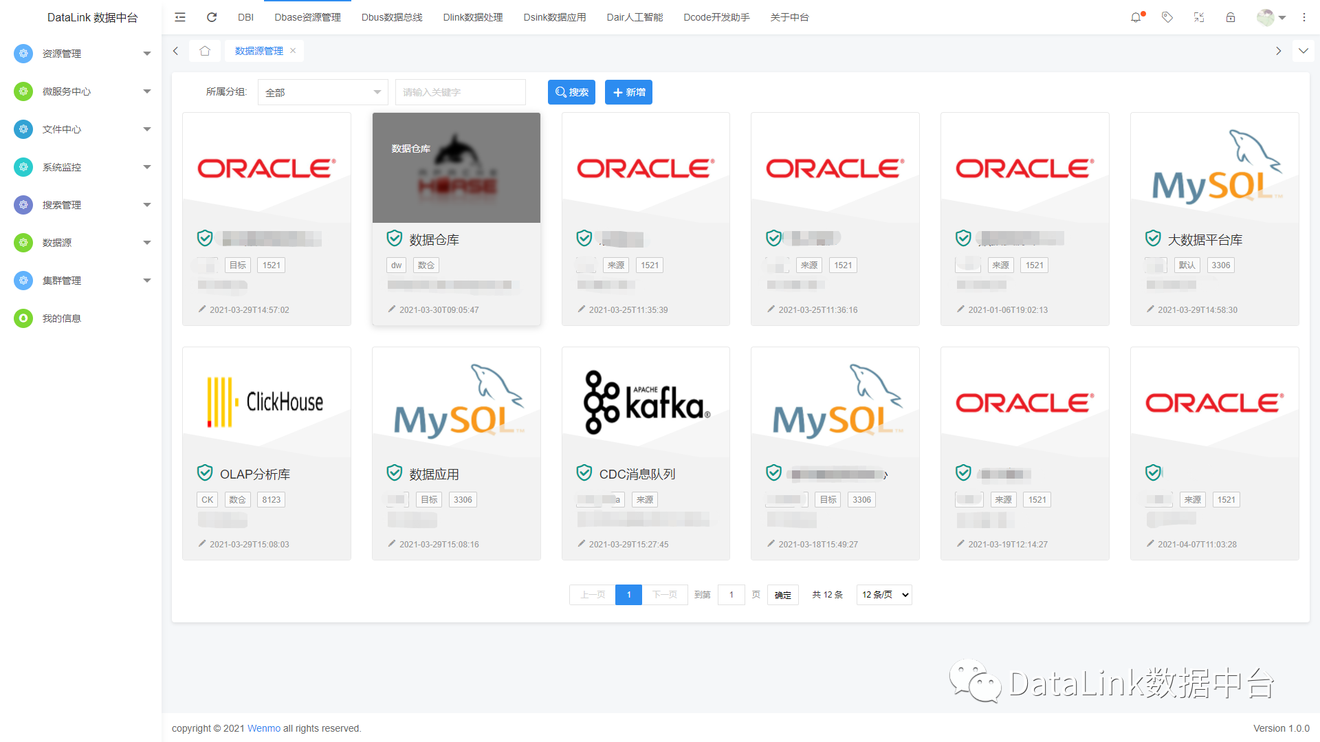Click the 微服务中心 sidebar icon
Screen dimensions: 1320x742
23,91
